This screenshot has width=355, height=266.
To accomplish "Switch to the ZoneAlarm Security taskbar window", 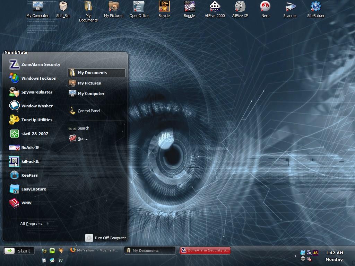I will 205,250.
